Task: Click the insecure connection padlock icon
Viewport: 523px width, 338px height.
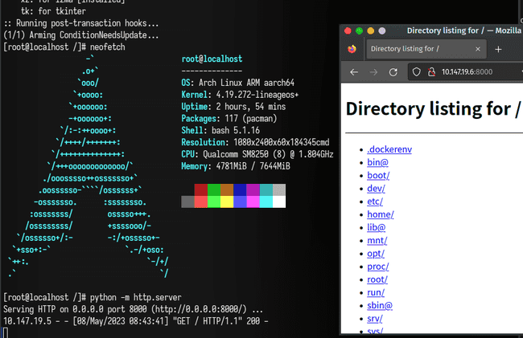Action: tap(431, 72)
